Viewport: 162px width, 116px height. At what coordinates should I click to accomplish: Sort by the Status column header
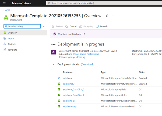(142, 72)
